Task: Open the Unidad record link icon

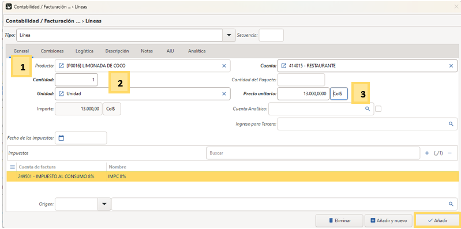Action: [61, 94]
